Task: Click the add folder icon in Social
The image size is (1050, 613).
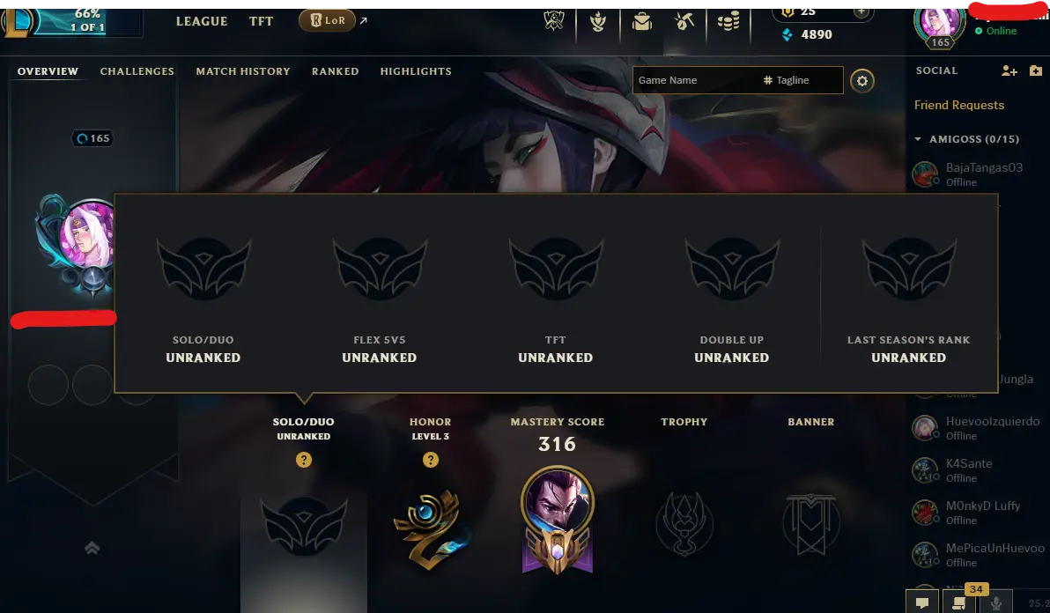Action: point(1035,71)
